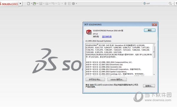This screenshot has height=107, width=177.
Task: Close the 关于 SOLIDWORKS dialog with the red X
Action: [x=154, y=24]
